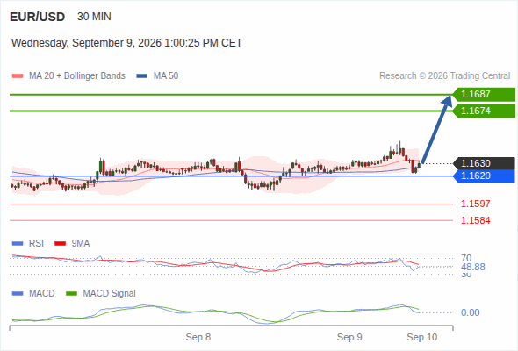Click the 30 MIN timeframe label
The width and height of the screenshot is (518, 351).
pyautogui.click(x=94, y=17)
